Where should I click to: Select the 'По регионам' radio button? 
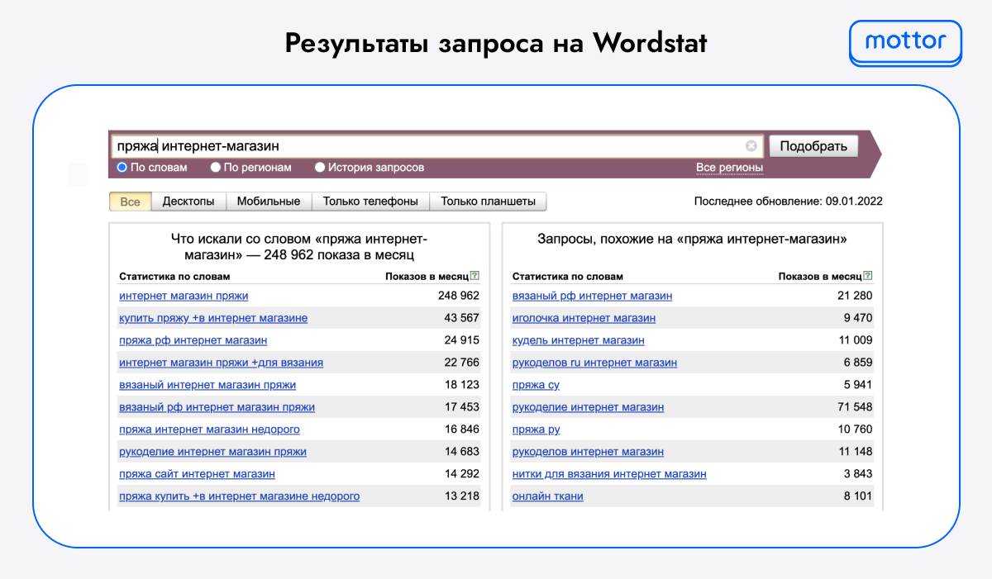click(x=215, y=168)
